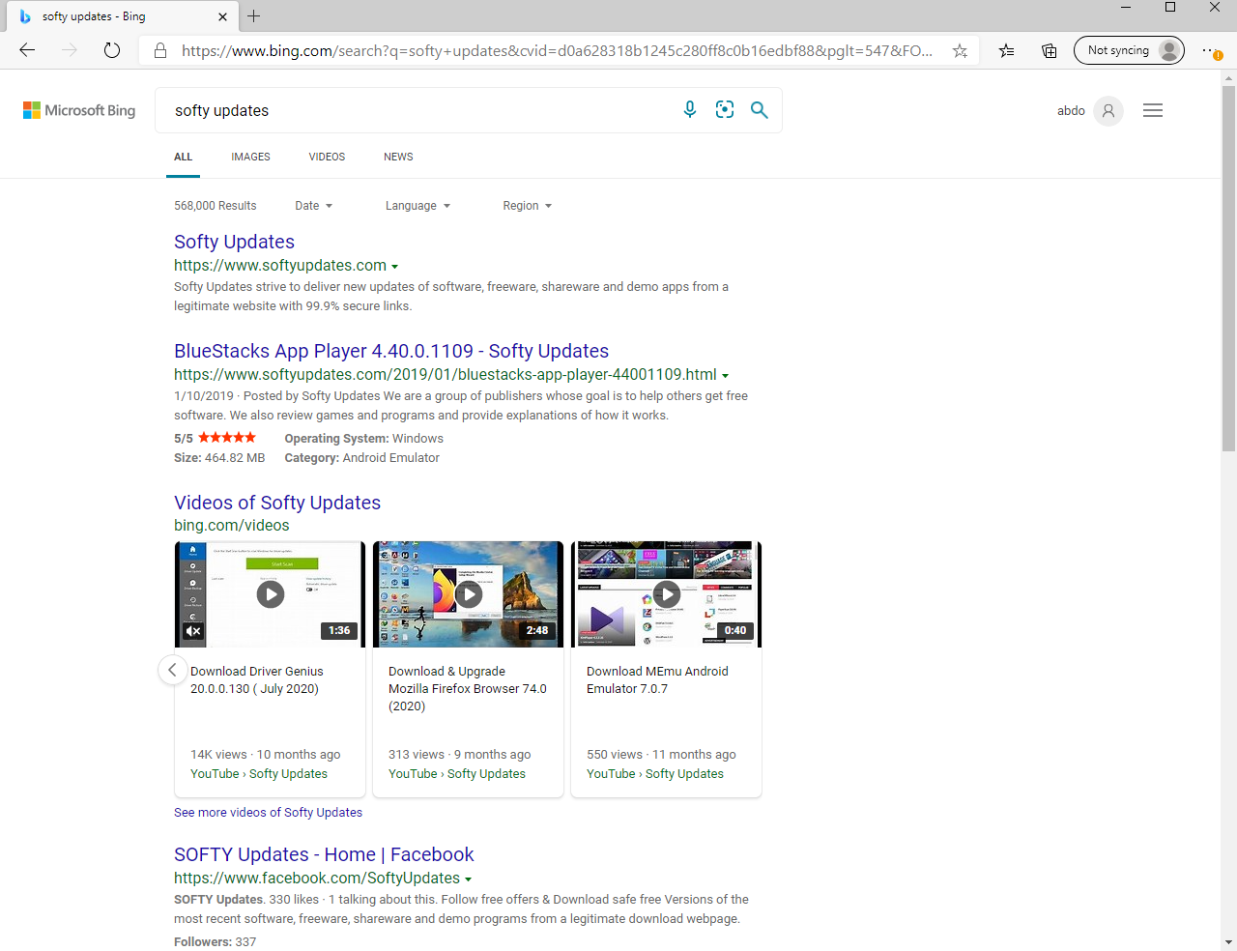
Task: Expand the Region filter dropdown
Action: 527,206
